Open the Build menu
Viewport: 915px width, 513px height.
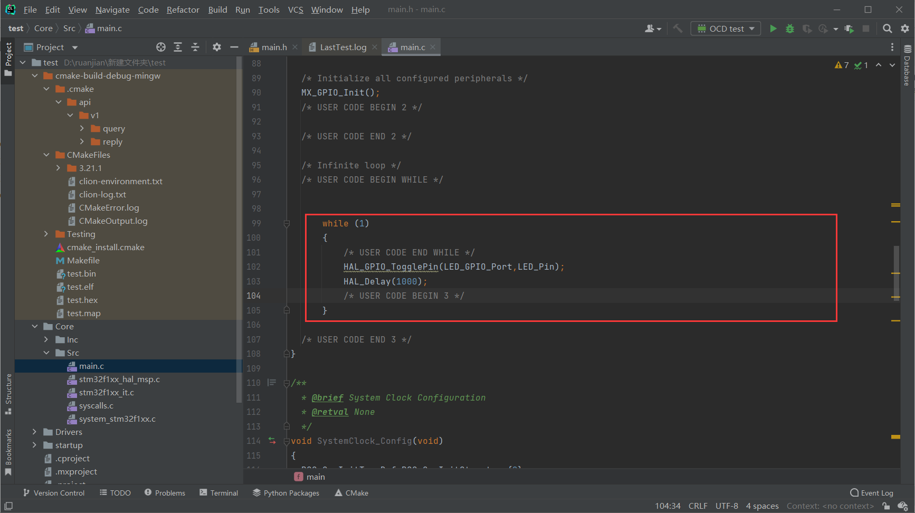217,9
